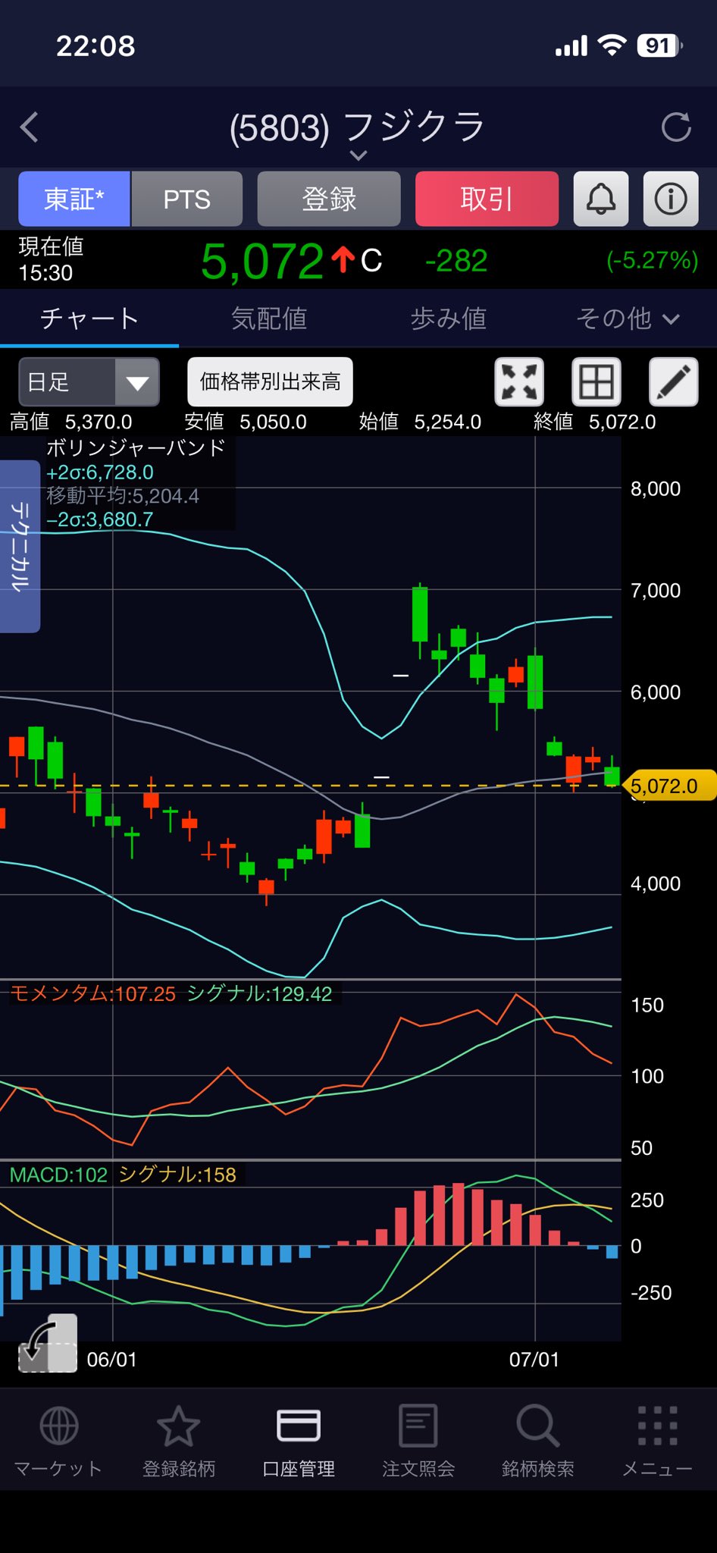This screenshot has width=717, height=1553.
Task: Select the 東証* exchange toggle
Action: pos(74,199)
